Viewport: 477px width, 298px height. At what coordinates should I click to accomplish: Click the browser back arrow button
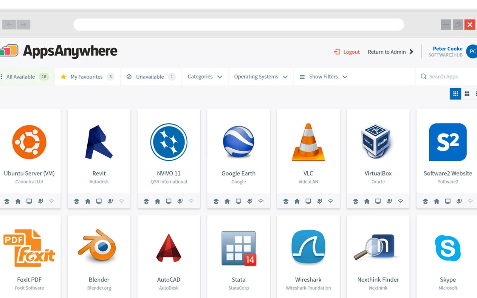click(9, 24)
